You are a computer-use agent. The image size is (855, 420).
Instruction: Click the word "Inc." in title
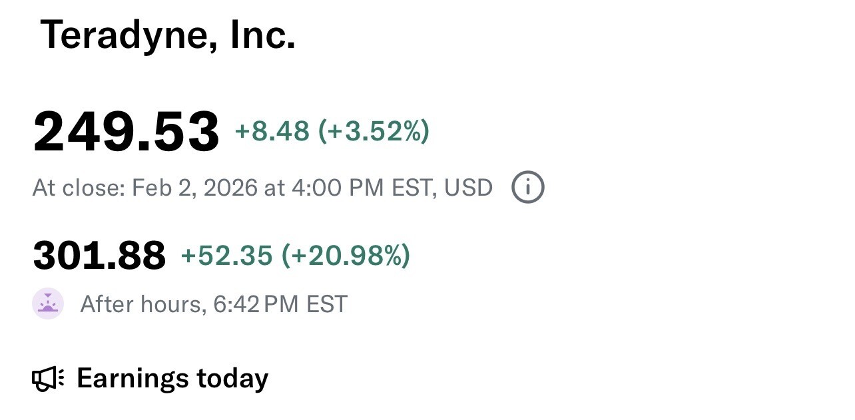point(262,35)
